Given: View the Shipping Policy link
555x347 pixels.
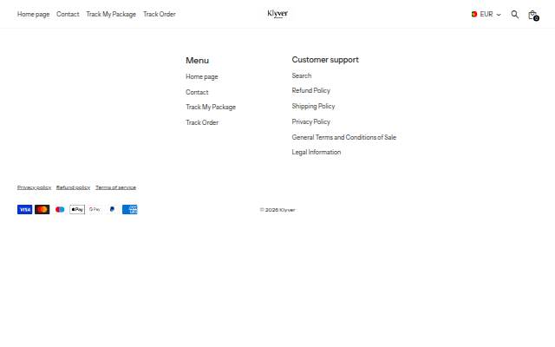Looking at the screenshot, I should (x=313, y=106).
